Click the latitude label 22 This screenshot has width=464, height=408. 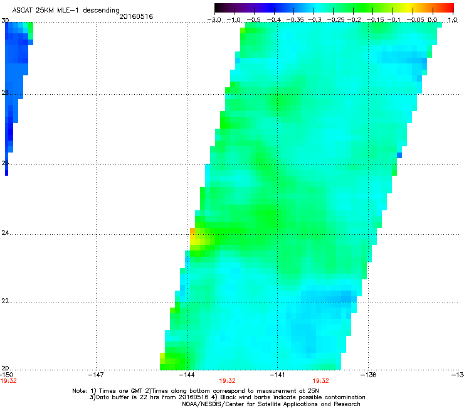(5, 301)
